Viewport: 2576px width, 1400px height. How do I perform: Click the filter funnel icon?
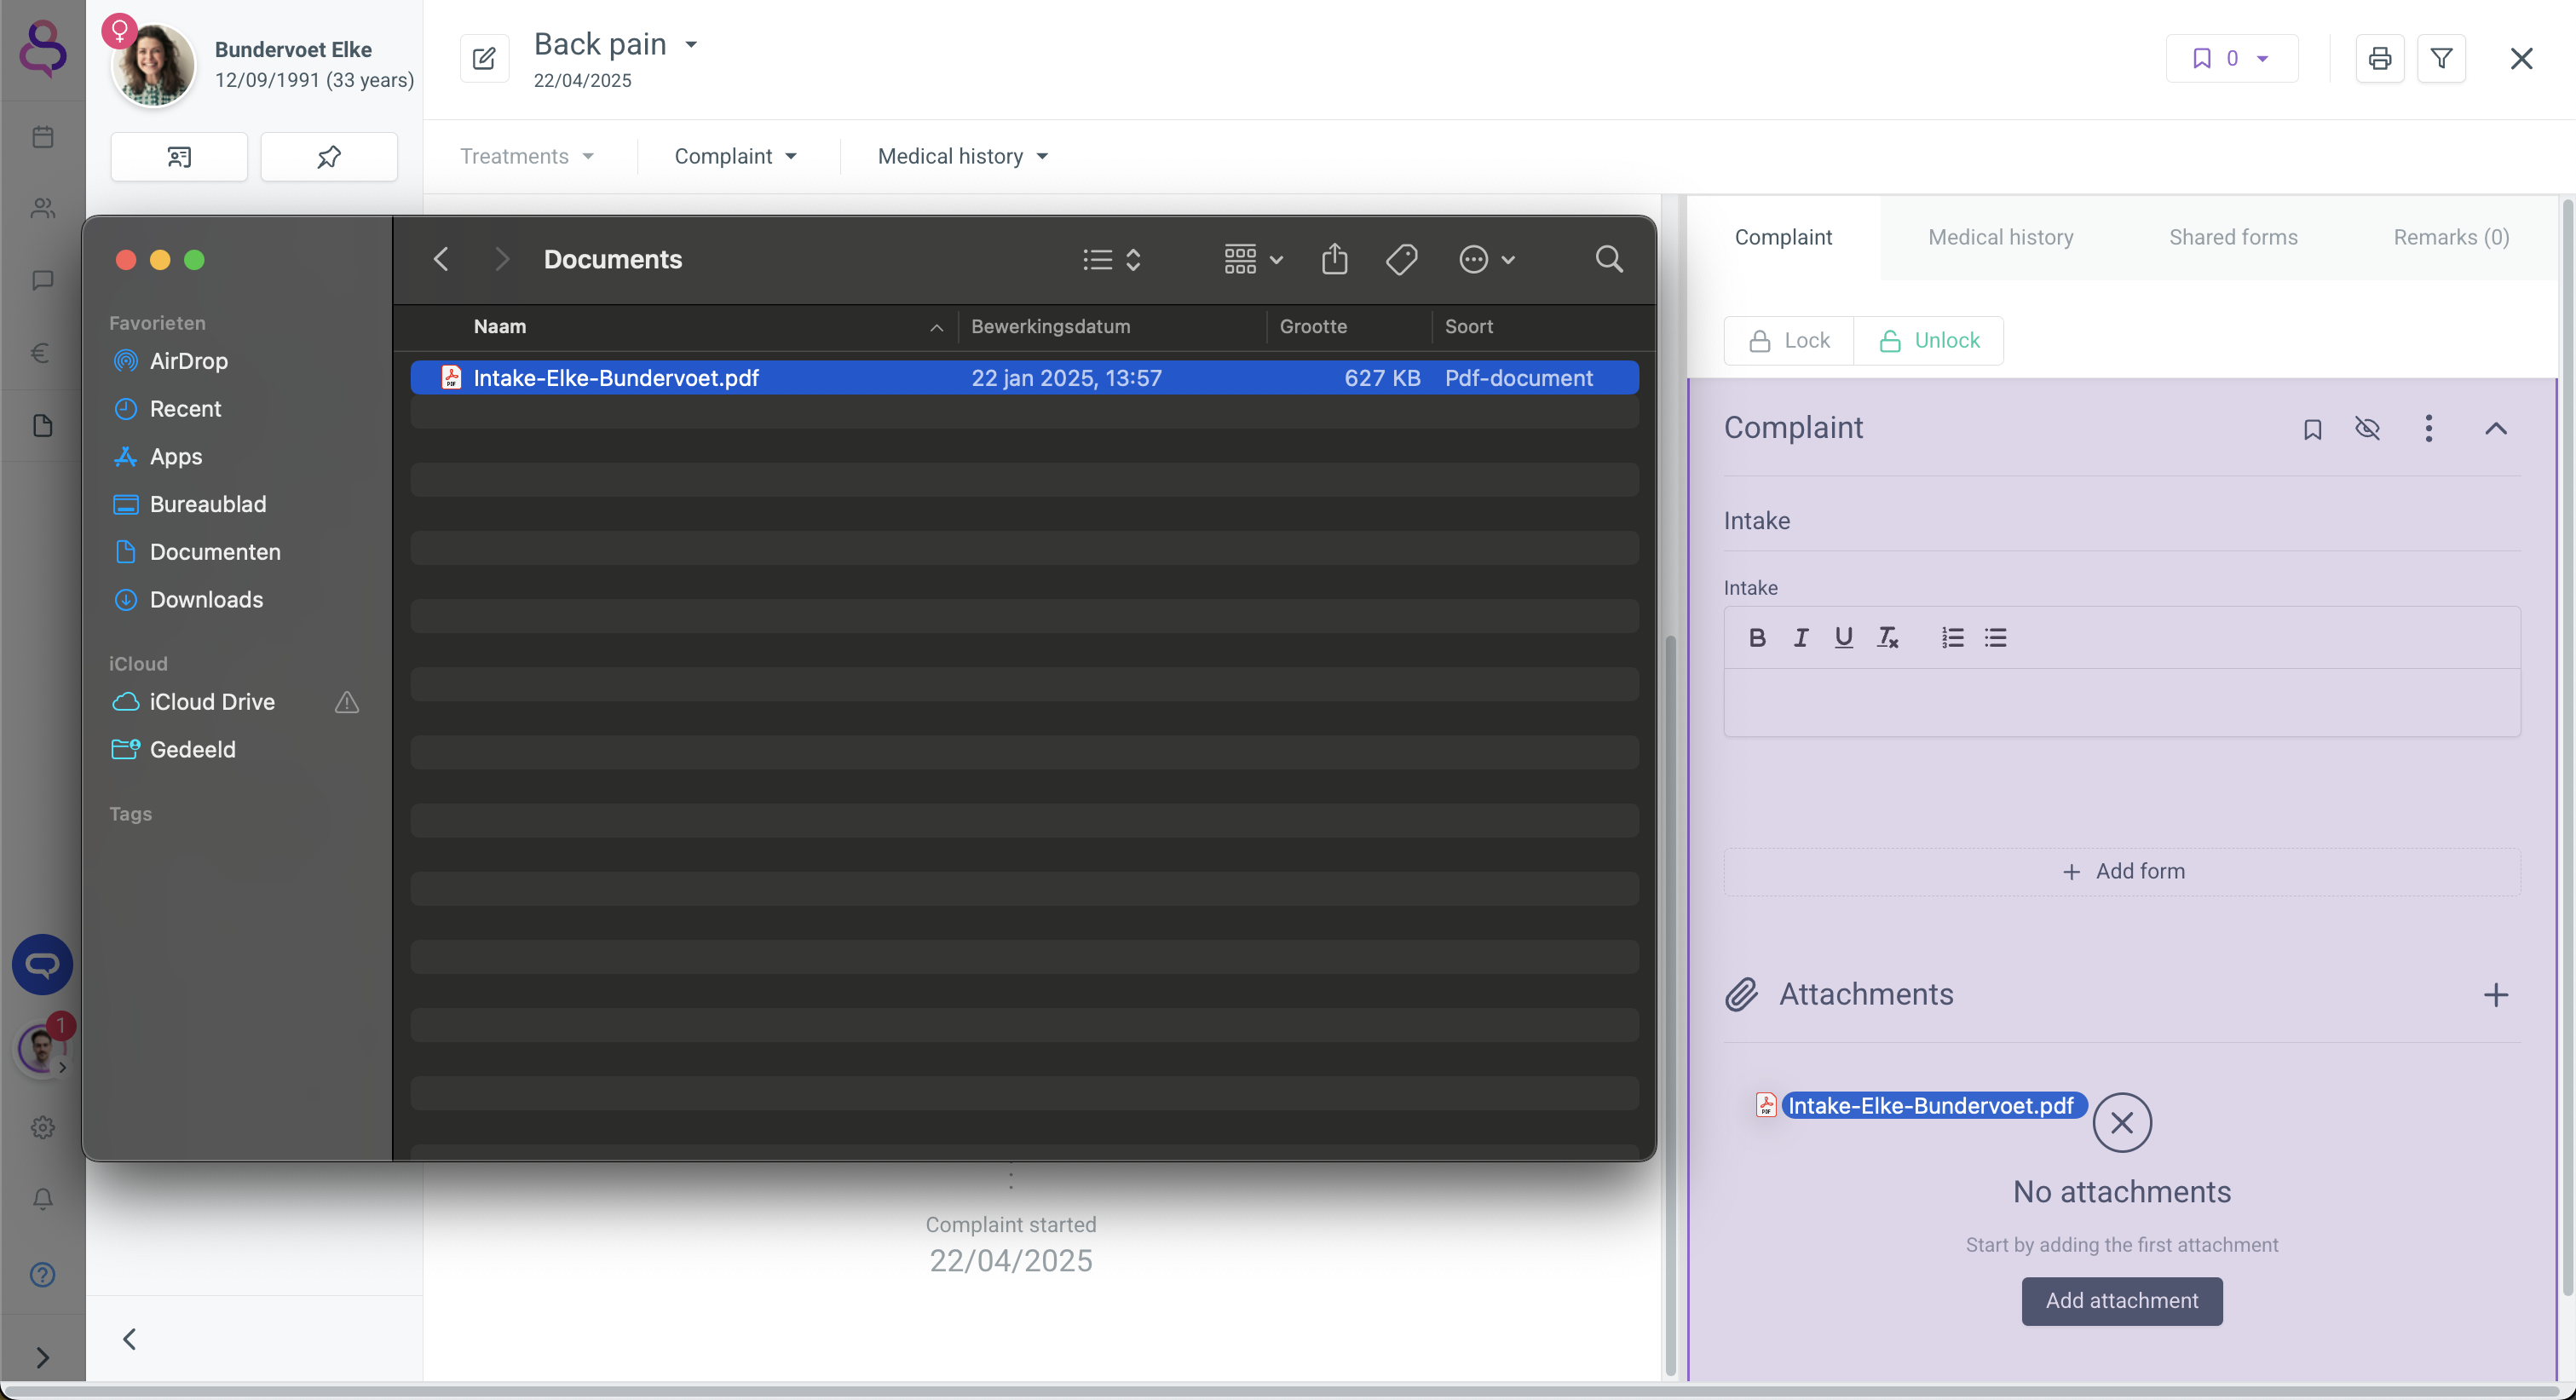coord(2441,58)
